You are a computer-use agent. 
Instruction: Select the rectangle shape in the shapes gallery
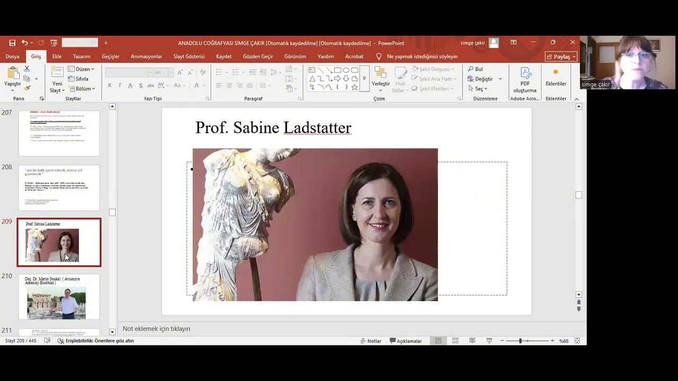(337, 70)
